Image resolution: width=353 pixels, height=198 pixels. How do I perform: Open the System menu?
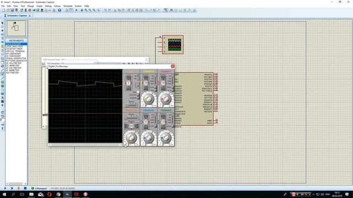click(x=78, y=6)
